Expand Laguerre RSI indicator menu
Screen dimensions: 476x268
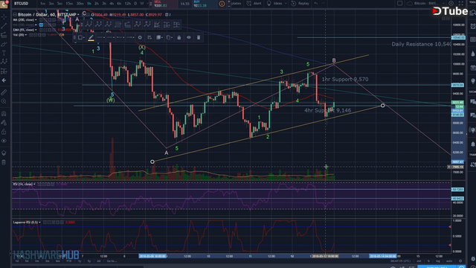tap(39, 223)
